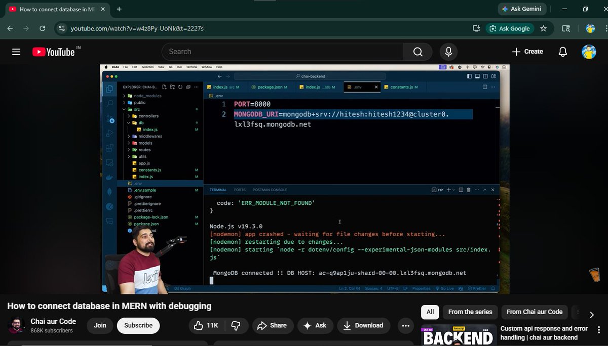This screenshot has width=608, height=346.
Task: Click the YouTube search magnifier button
Action: [x=417, y=52]
